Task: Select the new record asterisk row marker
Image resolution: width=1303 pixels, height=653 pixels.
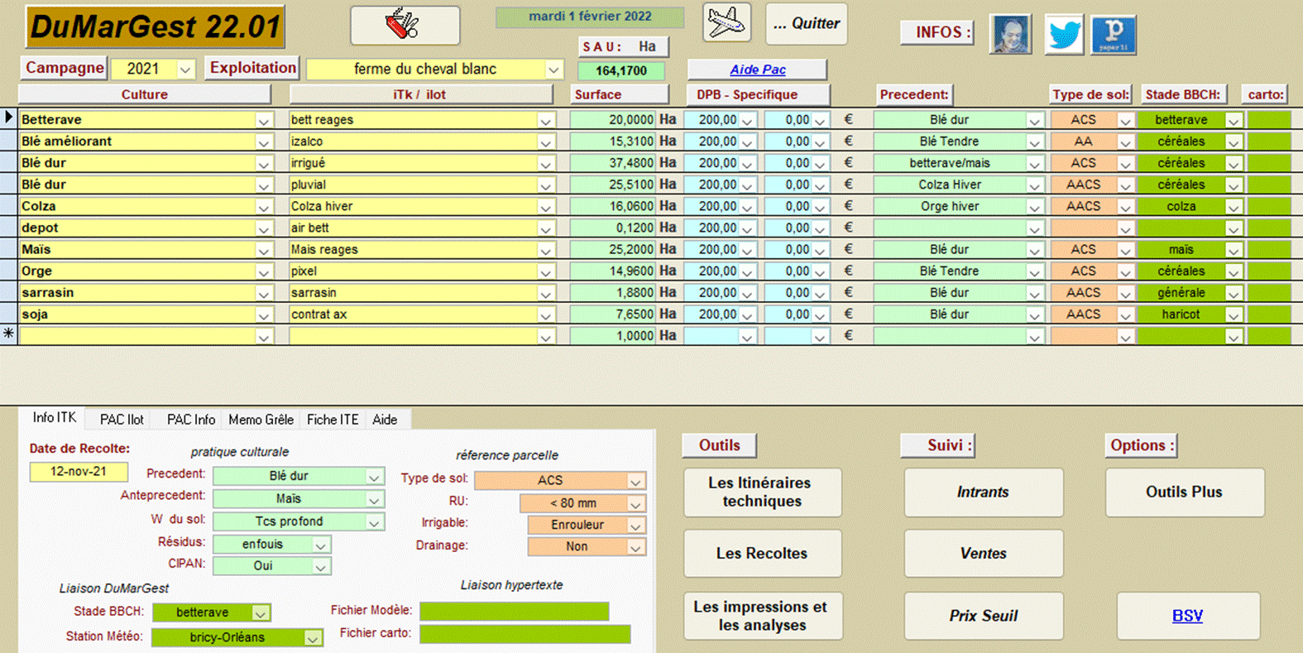Action: [x=8, y=334]
